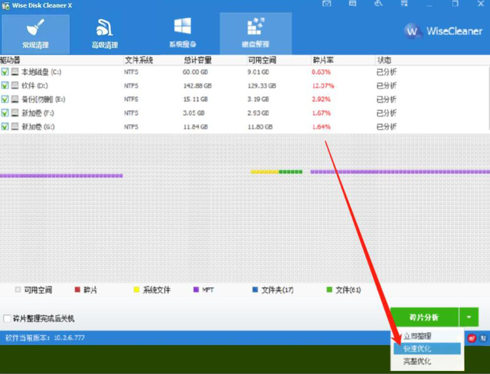Click the blue 文件夹(17) legend swatch
The image size is (490, 374).
click(255, 290)
